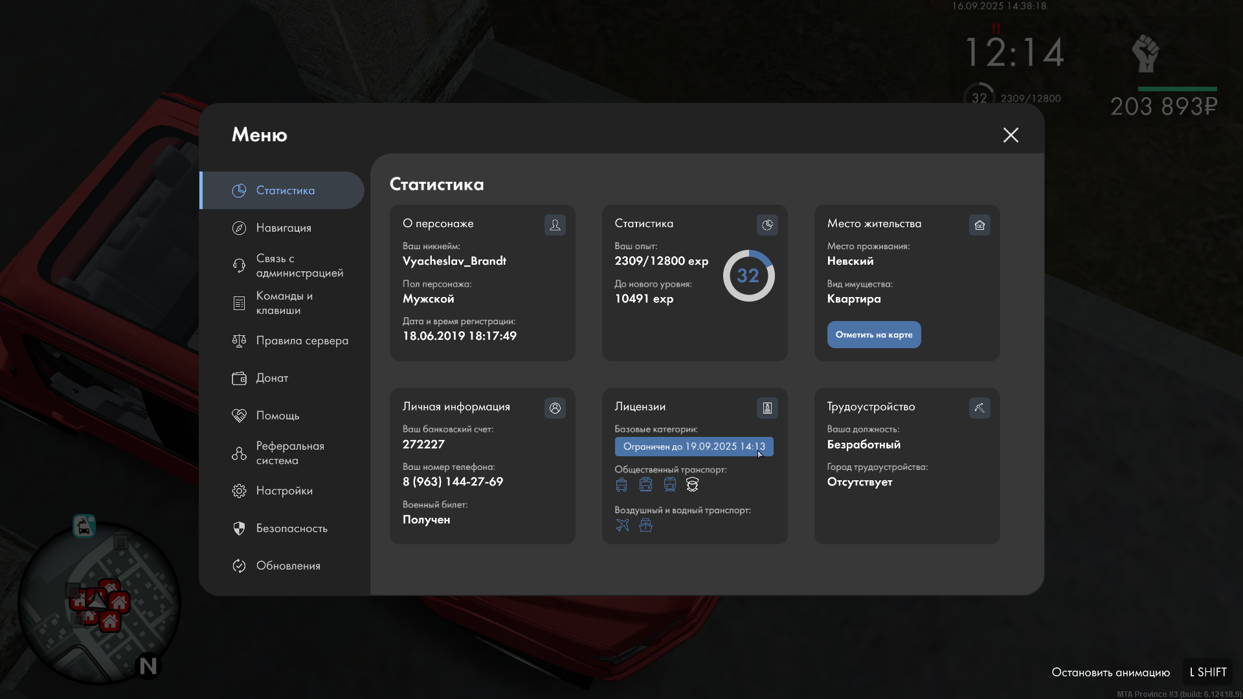Click the house icon in Место жительства card
Viewport: 1243px width, 699px height.
(x=980, y=225)
